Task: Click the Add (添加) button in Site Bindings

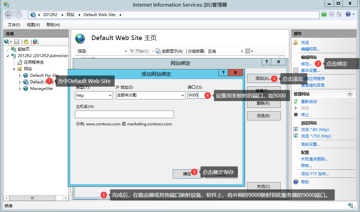Action: tap(264, 78)
